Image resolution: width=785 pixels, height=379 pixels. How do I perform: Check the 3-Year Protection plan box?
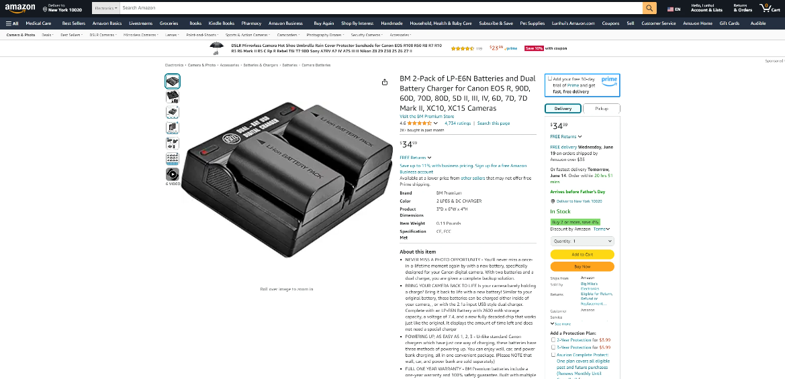[x=553, y=347]
